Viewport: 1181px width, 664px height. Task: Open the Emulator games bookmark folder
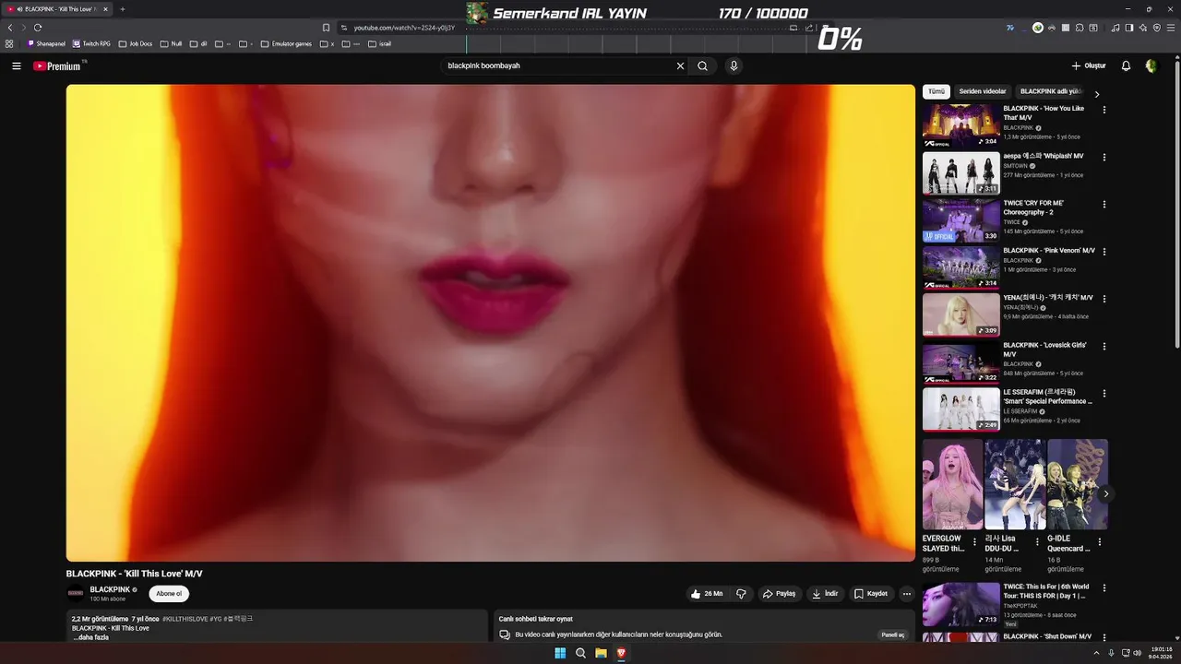click(286, 43)
